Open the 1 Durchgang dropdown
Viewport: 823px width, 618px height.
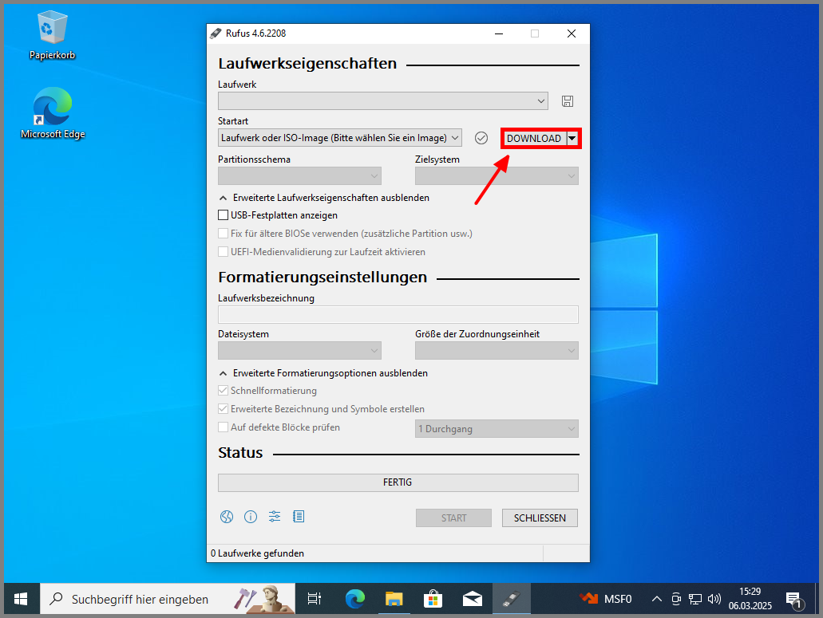coord(497,429)
